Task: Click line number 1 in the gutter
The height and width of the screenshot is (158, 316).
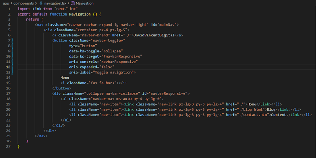Action: coord(9,9)
